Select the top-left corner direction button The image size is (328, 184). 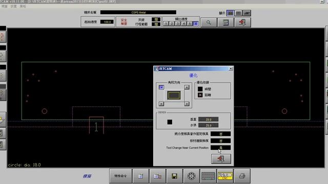coord(161,87)
